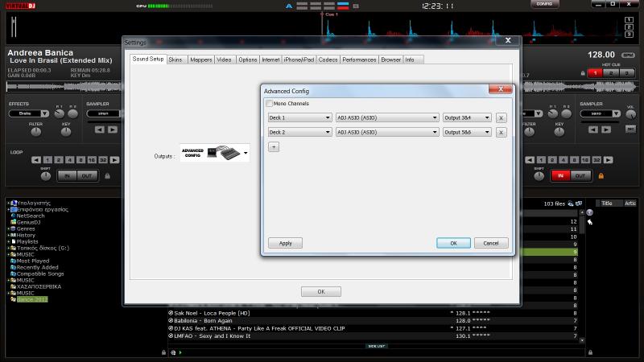The width and height of the screenshot is (644, 362).
Task: Select waveform view option 1
Action: (629, 19)
